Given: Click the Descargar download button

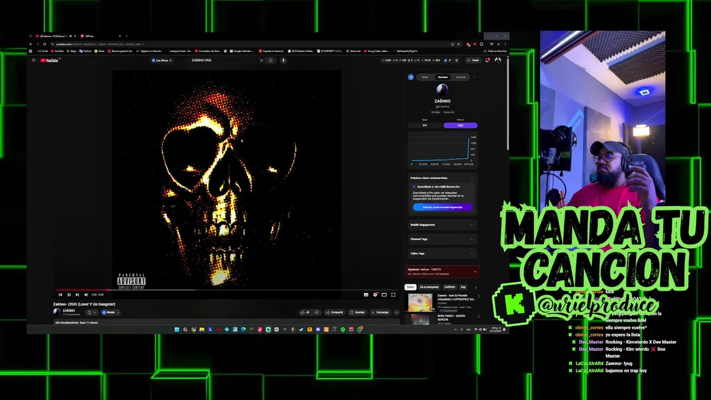Looking at the screenshot, I should click(380, 312).
